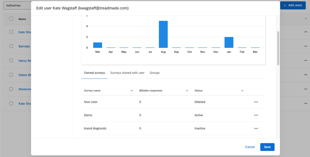Open options menu for Demo survey
The image size is (310, 157).
coord(256,115)
